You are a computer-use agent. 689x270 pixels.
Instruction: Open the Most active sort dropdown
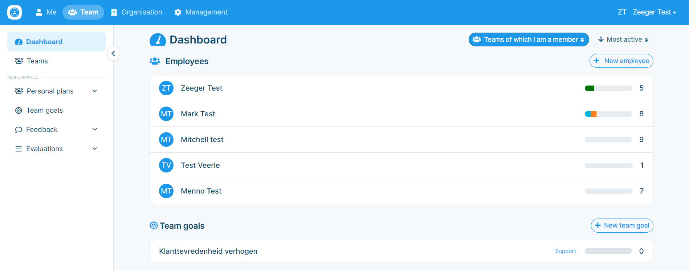tap(623, 40)
